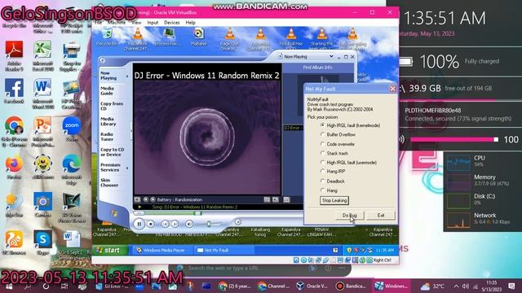Select next visualization in Media Player
This screenshot has width=522, height=293.
click(x=153, y=199)
